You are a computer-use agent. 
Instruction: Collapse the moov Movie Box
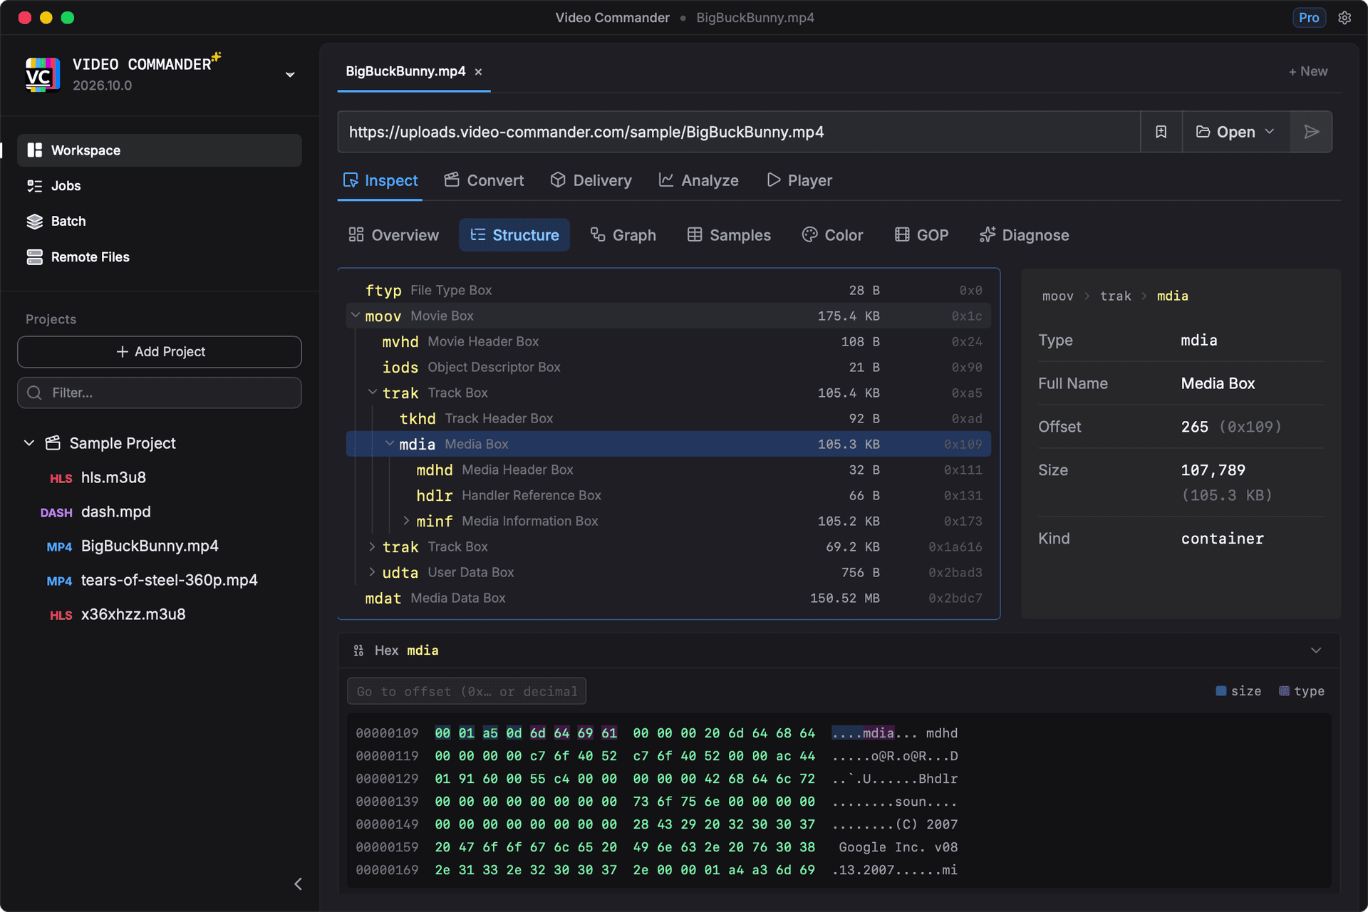tap(355, 316)
